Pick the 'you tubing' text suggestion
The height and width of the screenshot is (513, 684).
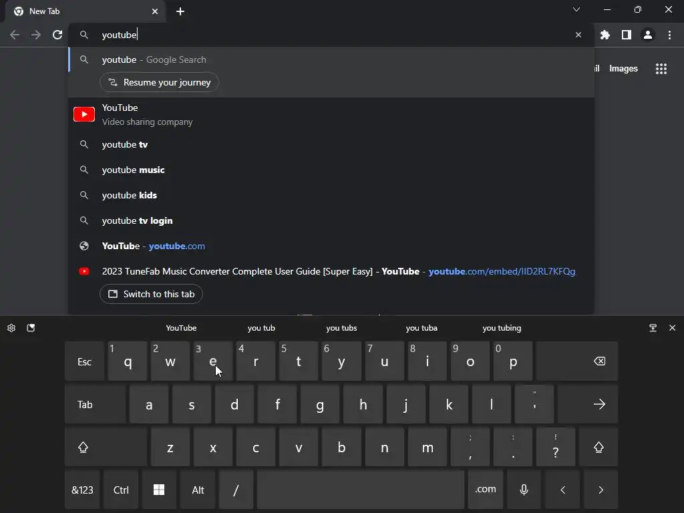502,328
